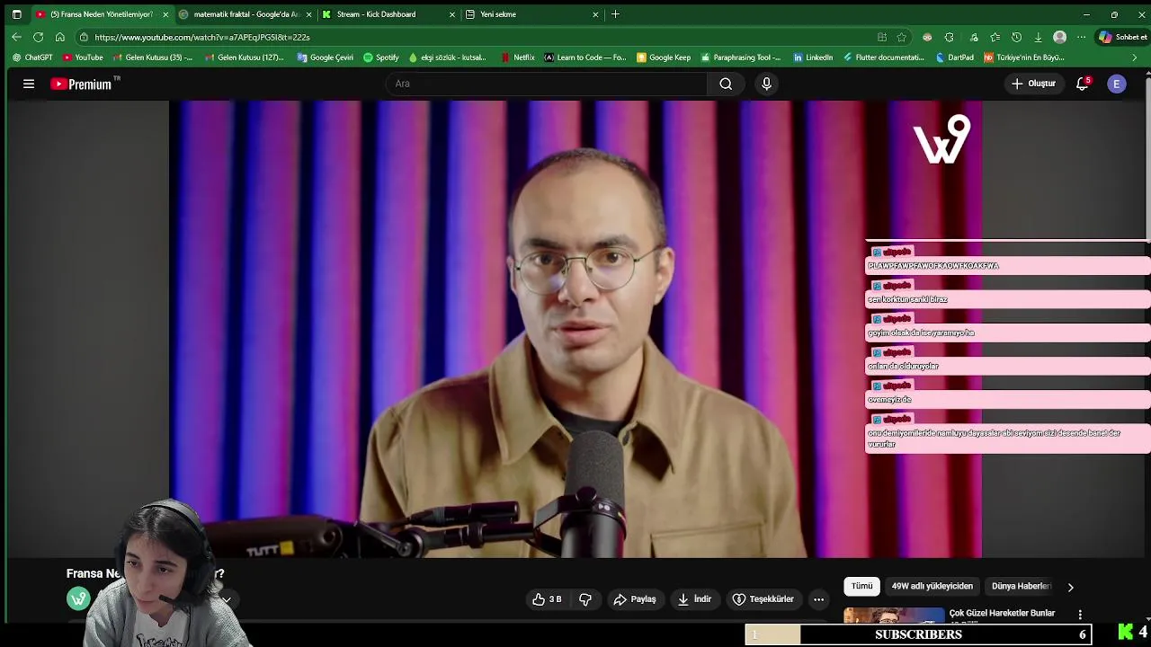Open the Paraphrasing Tool bookmark

(x=740, y=58)
